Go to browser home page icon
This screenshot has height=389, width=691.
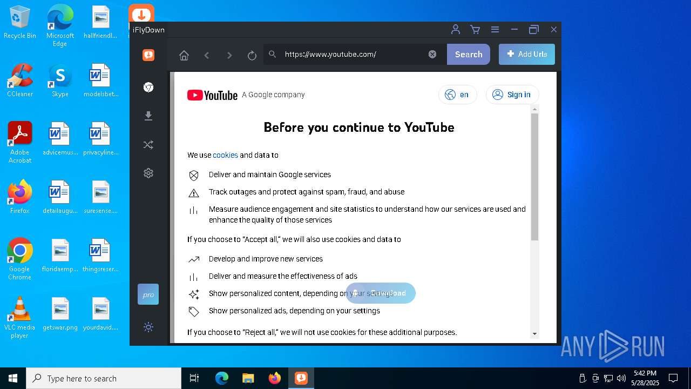(184, 55)
